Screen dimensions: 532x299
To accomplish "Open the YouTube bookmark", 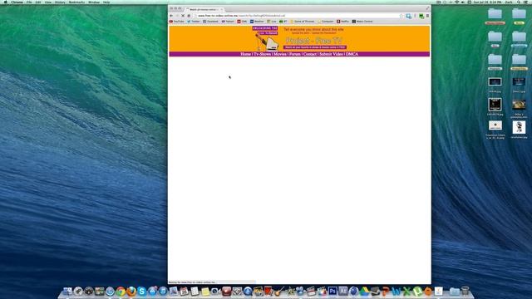I will coord(177,22).
